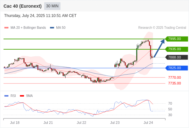Click the 30 MIN timeframe badge
This screenshot has width=189, height=128.
[x=52, y=6]
